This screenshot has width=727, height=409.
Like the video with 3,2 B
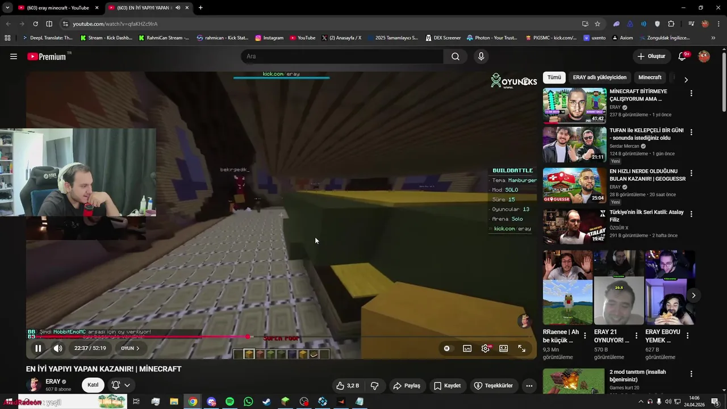point(347,386)
